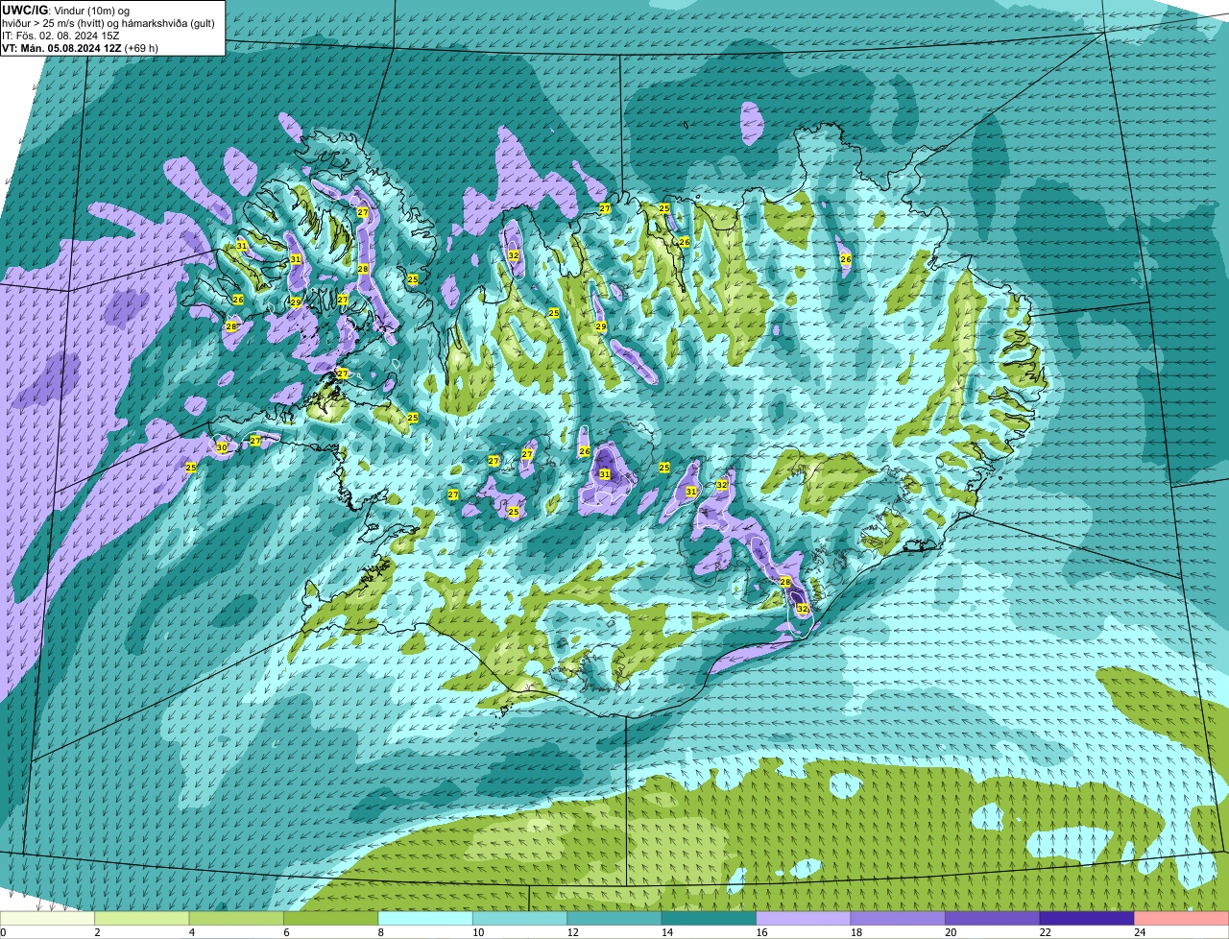Click the pale yellow 0–2 m/s legend swatch
The image size is (1229, 939).
coord(48,918)
